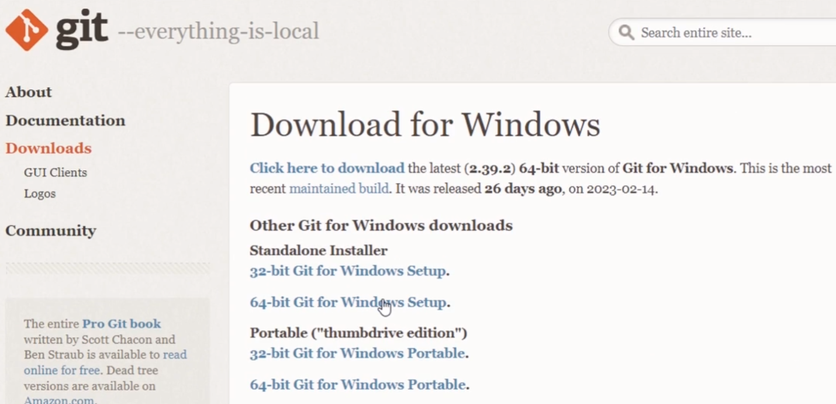Open the Pro Git book link

point(122,324)
